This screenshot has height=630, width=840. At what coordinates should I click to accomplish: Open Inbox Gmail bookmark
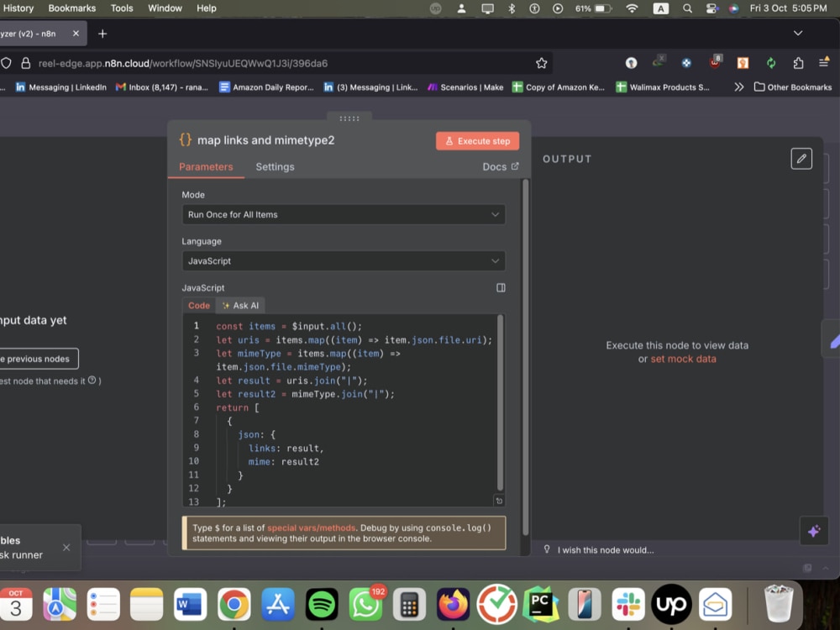[162, 87]
